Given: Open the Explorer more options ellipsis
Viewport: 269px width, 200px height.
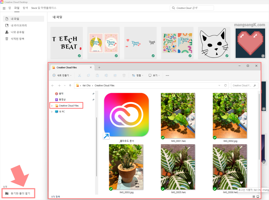Looking at the screenshot, I should (x=167, y=75).
